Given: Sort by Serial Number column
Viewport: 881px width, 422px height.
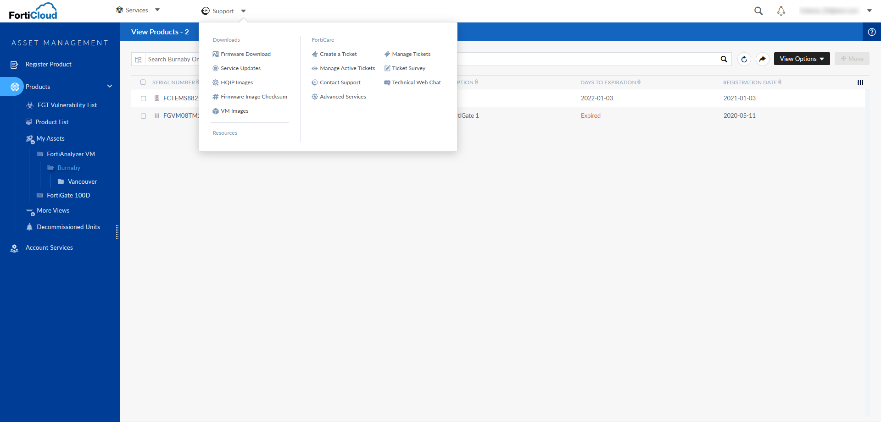Looking at the screenshot, I should [x=176, y=82].
